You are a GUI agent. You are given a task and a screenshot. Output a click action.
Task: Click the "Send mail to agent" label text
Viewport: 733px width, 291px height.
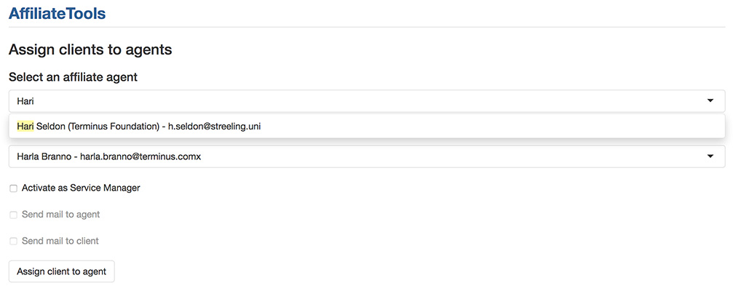(x=60, y=215)
